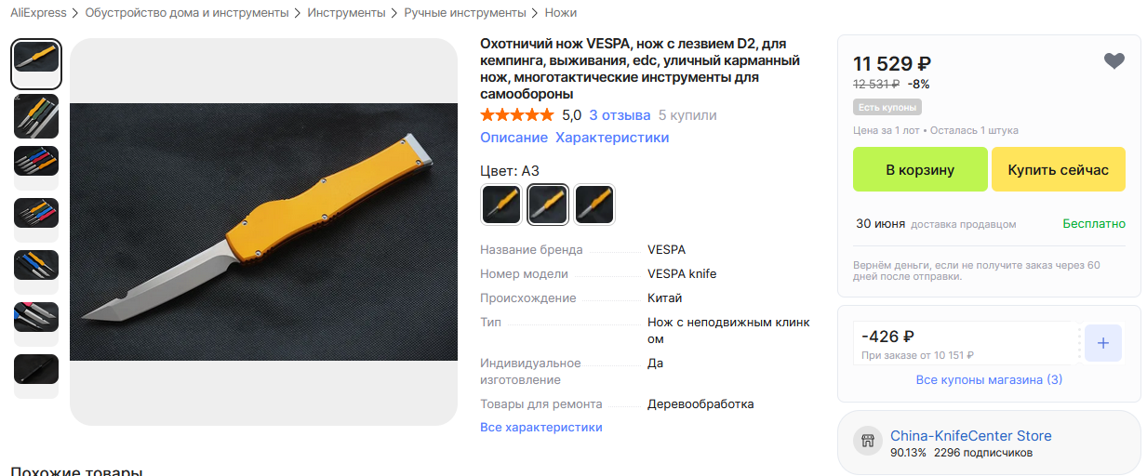Choose the selected middle color variant A3

548,205
